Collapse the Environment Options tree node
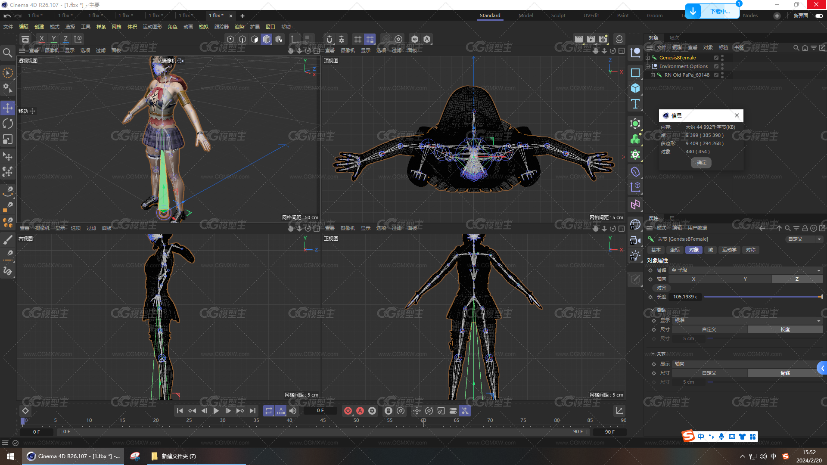The width and height of the screenshot is (827, 465). pos(647,66)
